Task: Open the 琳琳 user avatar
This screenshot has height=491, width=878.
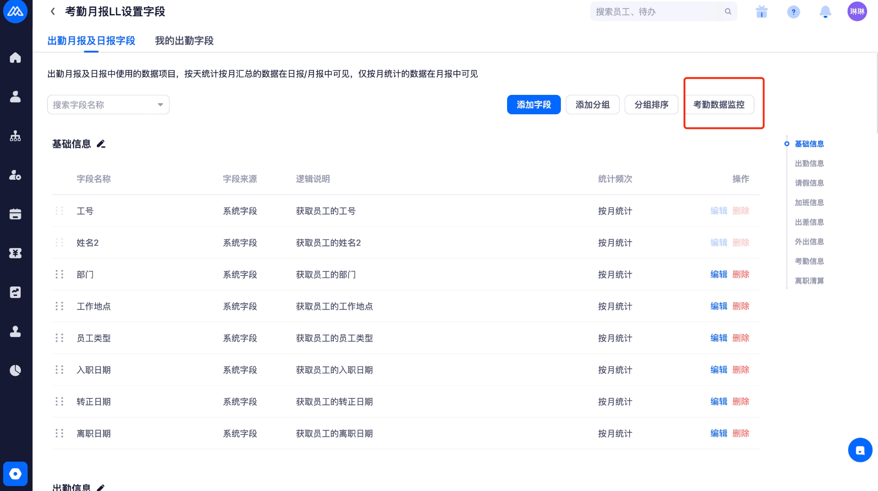Action: pos(857,11)
